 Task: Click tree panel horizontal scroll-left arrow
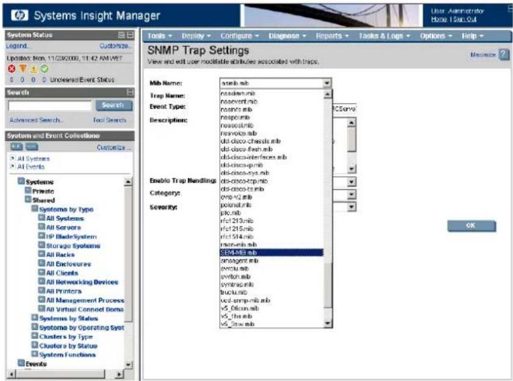point(11,374)
